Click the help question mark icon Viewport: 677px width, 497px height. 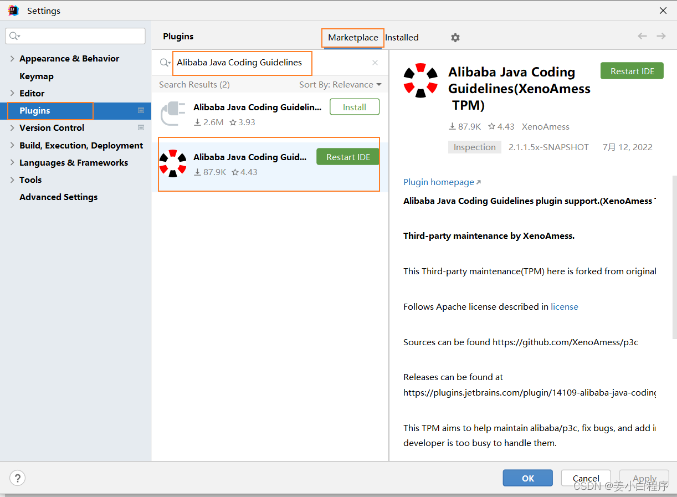tap(18, 478)
